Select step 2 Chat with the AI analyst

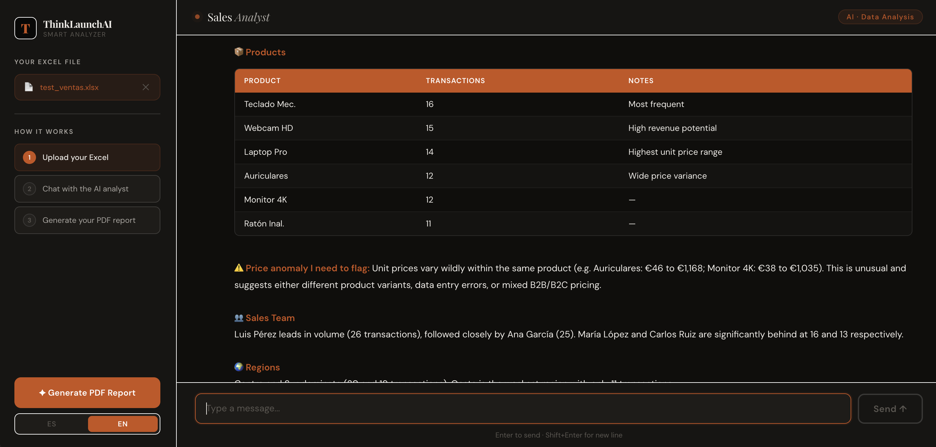click(87, 188)
